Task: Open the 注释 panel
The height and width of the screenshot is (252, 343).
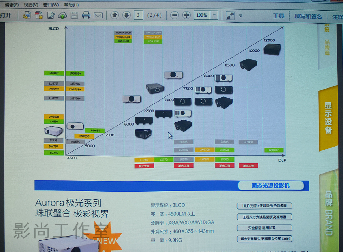Action: [x=337, y=17]
